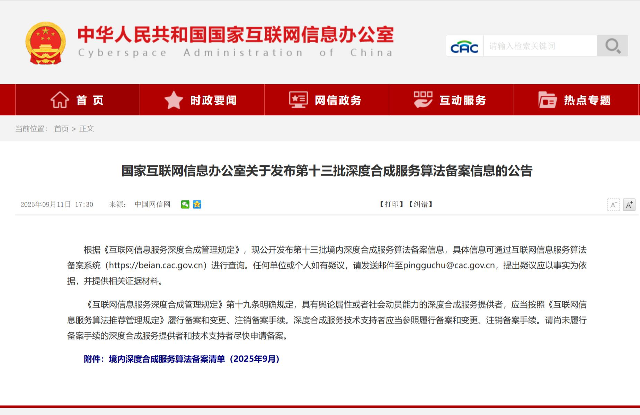Click the hand icon for 互动服务
The image size is (640, 415).
(423, 100)
